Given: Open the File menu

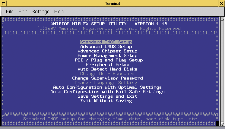Looking at the screenshot, I should (x=10, y=11).
